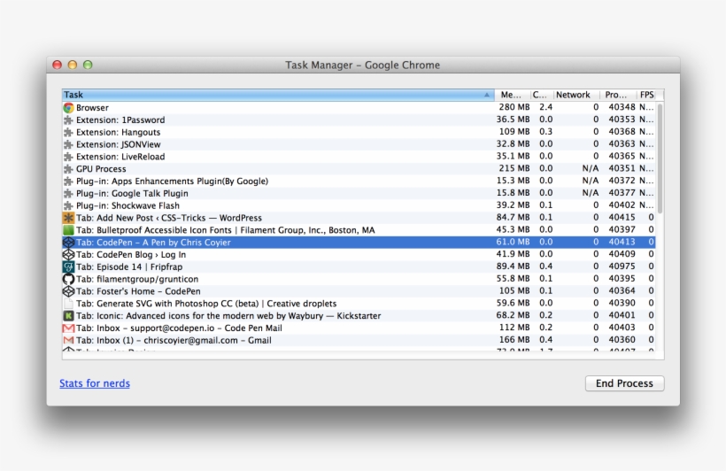
Task: Click the 280 MB memory value
Action: coord(514,107)
